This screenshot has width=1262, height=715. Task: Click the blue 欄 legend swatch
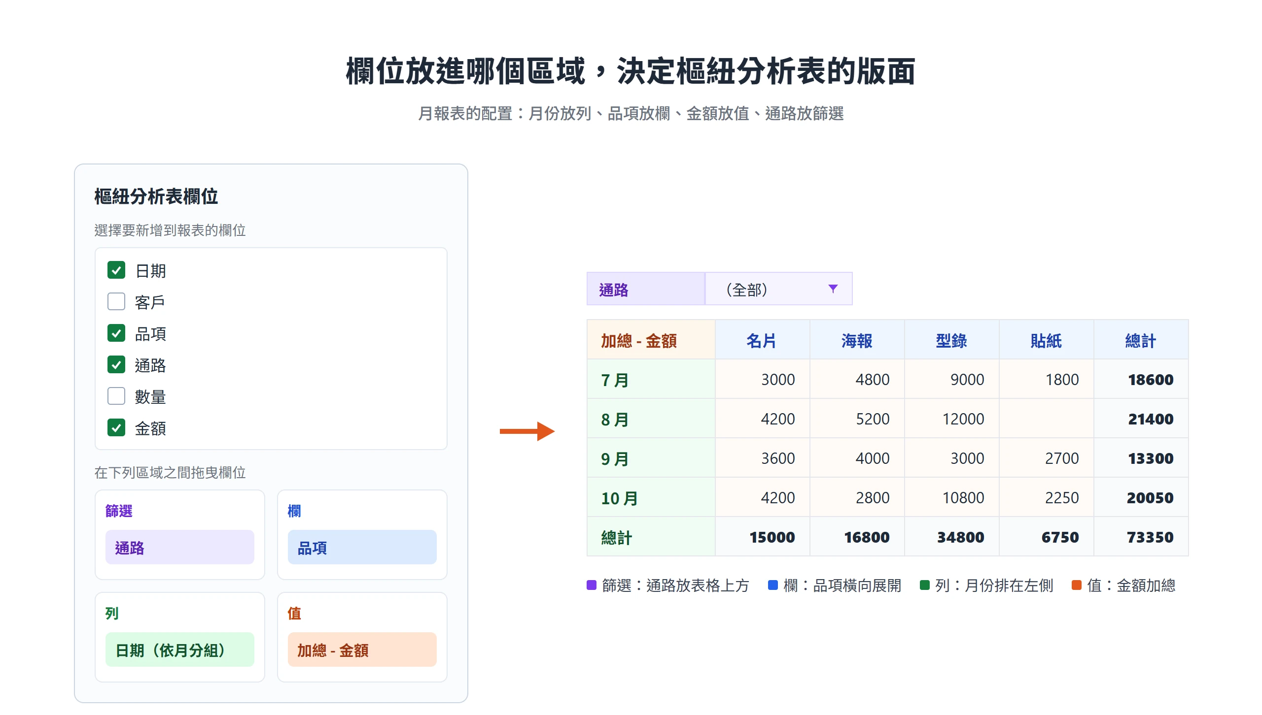[x=773, y=585]
